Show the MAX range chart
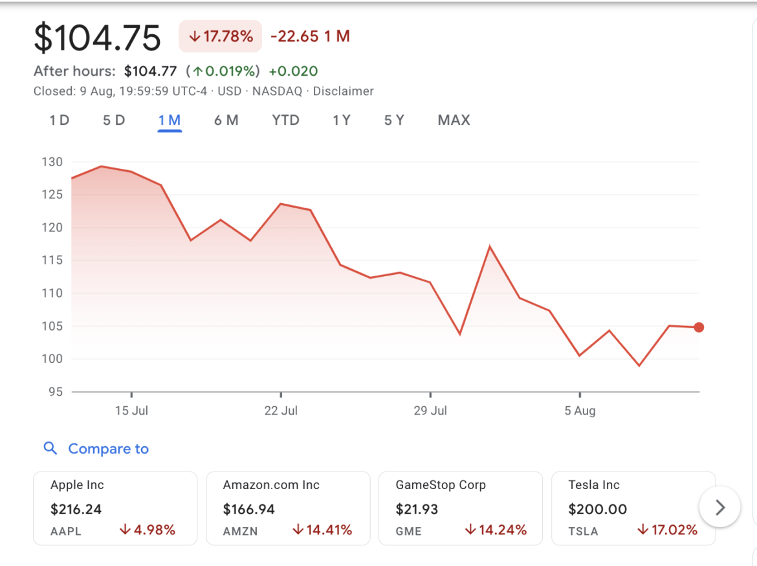 point(454,120)
